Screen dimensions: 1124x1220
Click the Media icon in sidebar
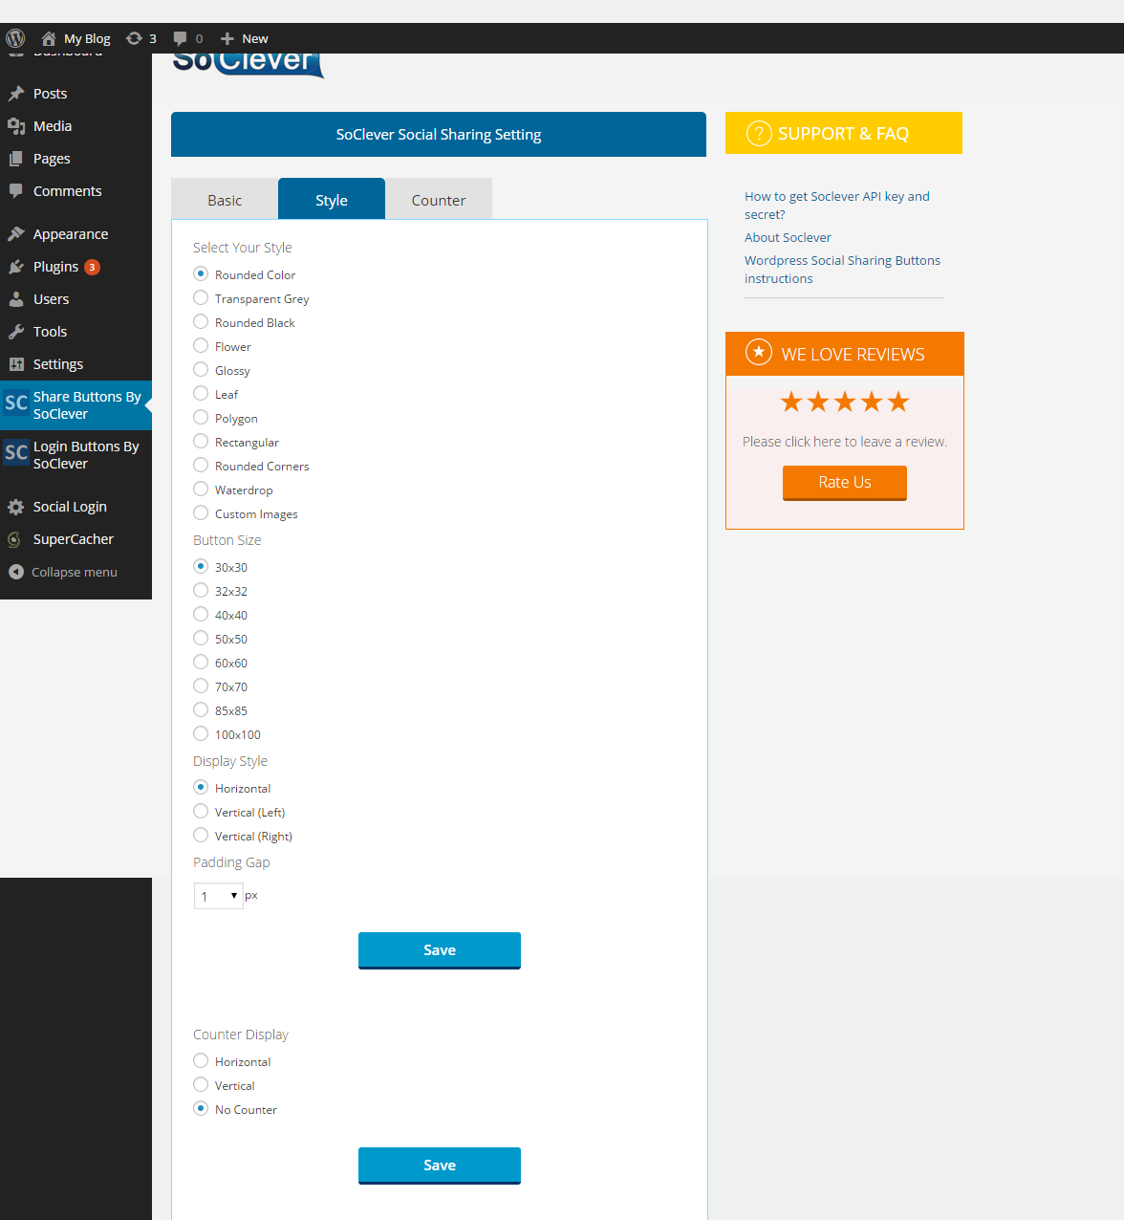click(16, 126)
